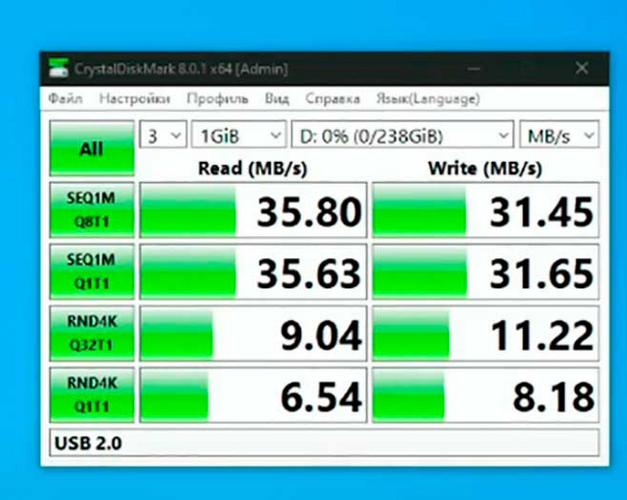627x500 pixels.
Task: Open the Настройки menu
Action: [134, 98]
